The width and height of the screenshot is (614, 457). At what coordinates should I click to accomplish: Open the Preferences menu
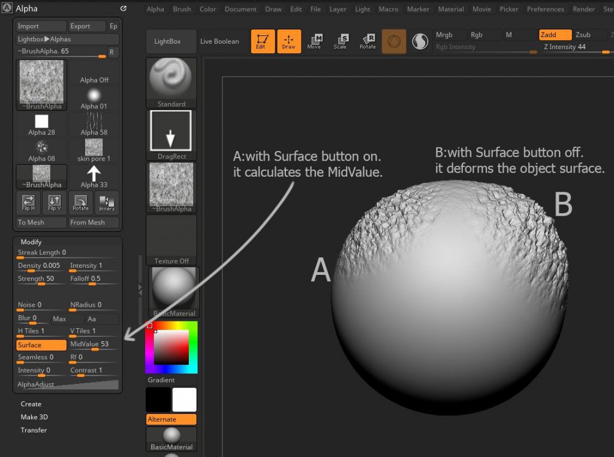(546, 9)
